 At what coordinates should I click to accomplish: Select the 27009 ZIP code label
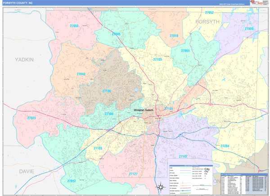coord(249,29)
